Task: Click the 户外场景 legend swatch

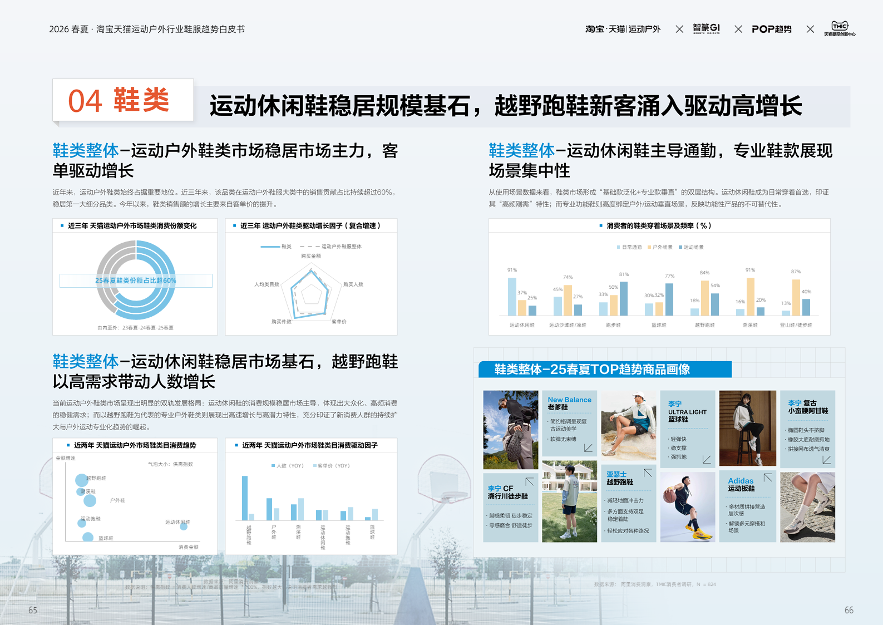Action: [649, 247]
